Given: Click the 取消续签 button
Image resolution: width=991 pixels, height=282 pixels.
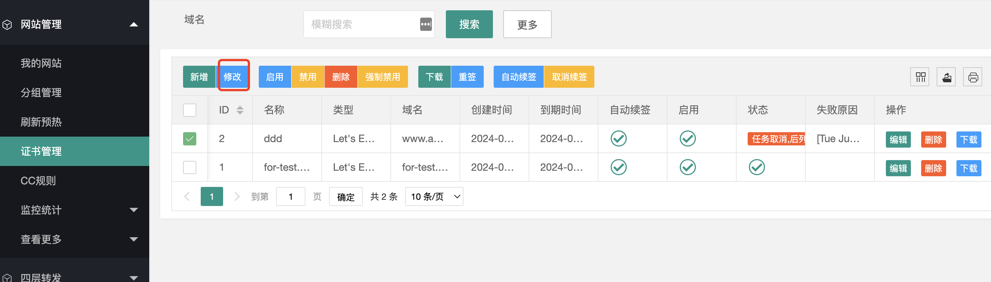Looking at the screenshot, I should [x=569, y=77].
